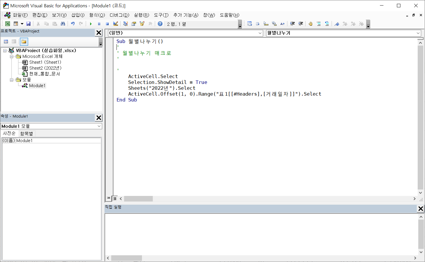Image resolution: width=425 pixels, height=262 pixels.
Task: Open VBA Help with the question mark icon
Action: pyautogui.click(x=160, y=24)
